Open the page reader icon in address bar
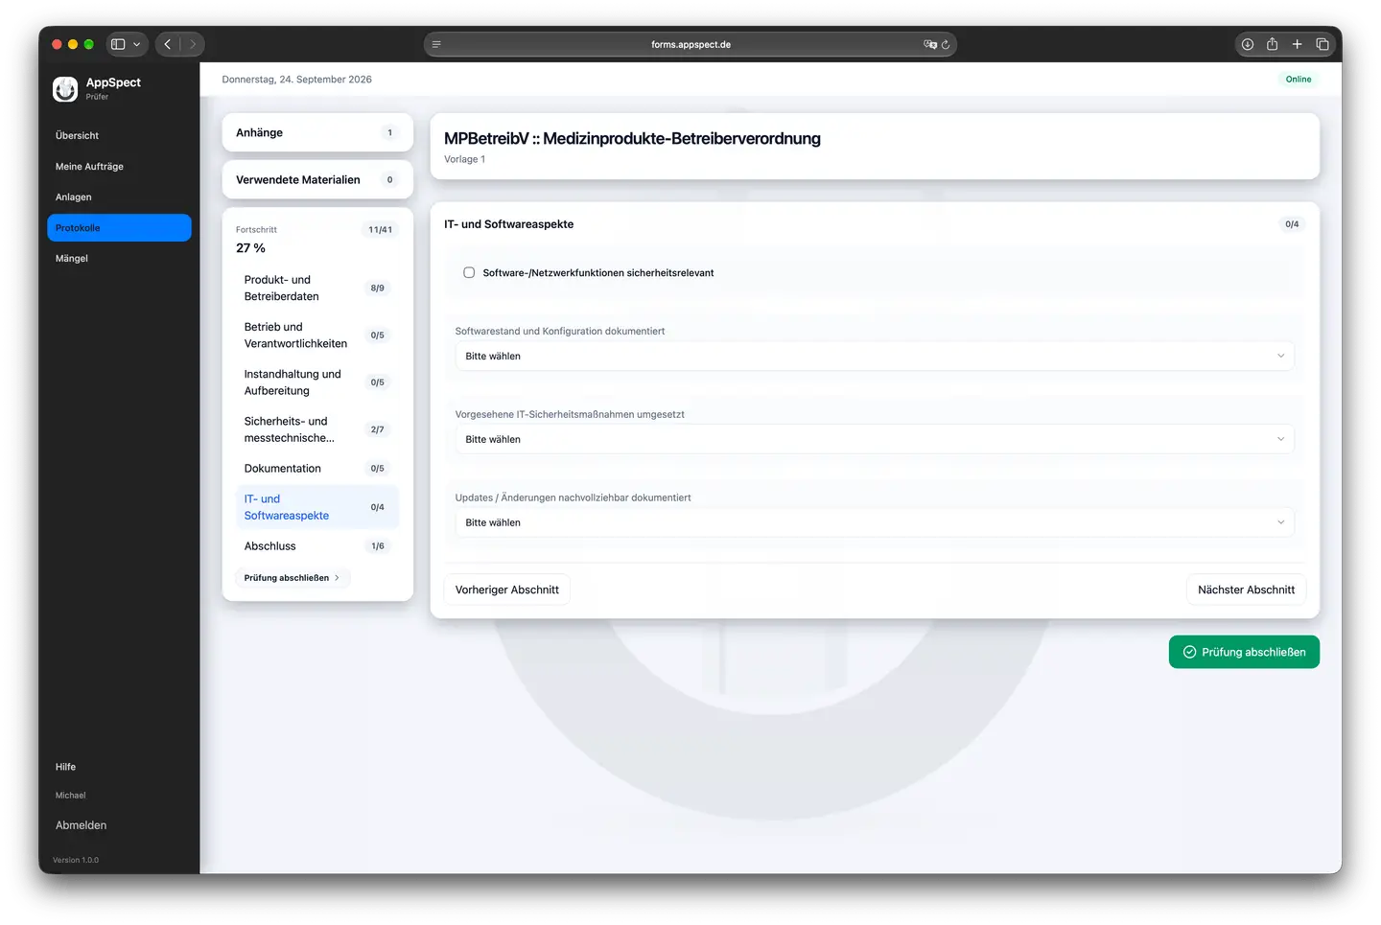This screenshot has height=925, width=1381. pyautogui.click(x=436, y=44)
